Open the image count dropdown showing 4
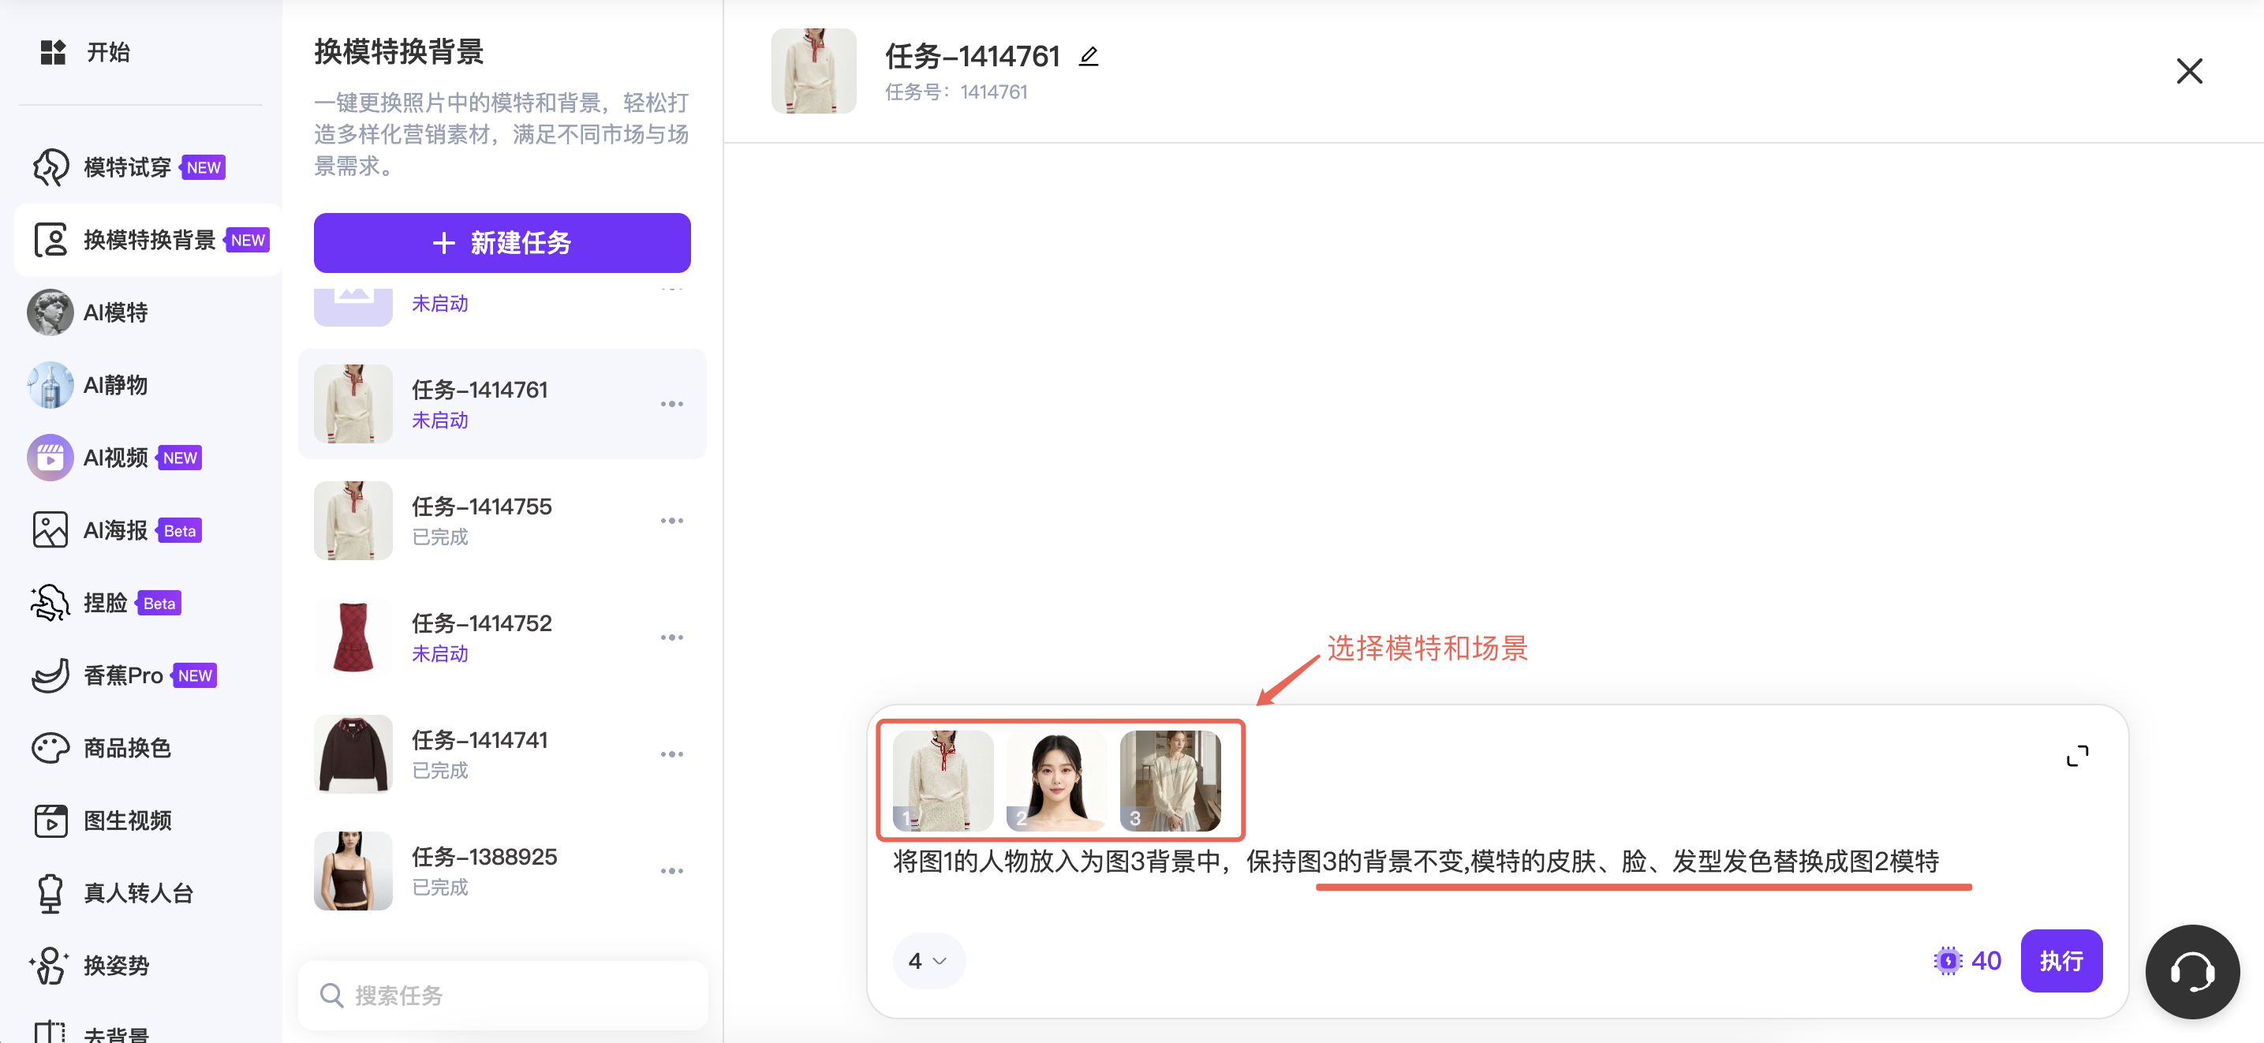The image size is (2264, 1043). [928, 960]
